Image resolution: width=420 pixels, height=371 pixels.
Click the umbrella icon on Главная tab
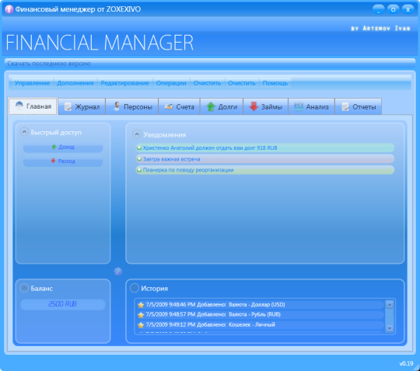click(x=19, y=106)
